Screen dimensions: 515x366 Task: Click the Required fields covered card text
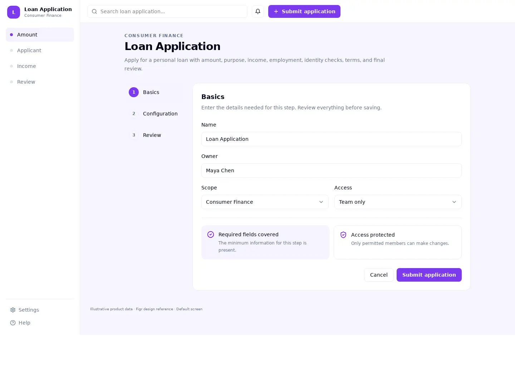tap(265, 242)
